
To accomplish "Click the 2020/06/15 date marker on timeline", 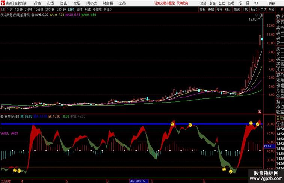I will point(139,181).
